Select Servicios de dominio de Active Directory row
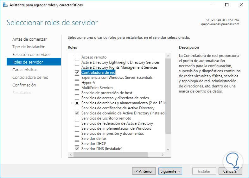 click(x=123, y=113)
